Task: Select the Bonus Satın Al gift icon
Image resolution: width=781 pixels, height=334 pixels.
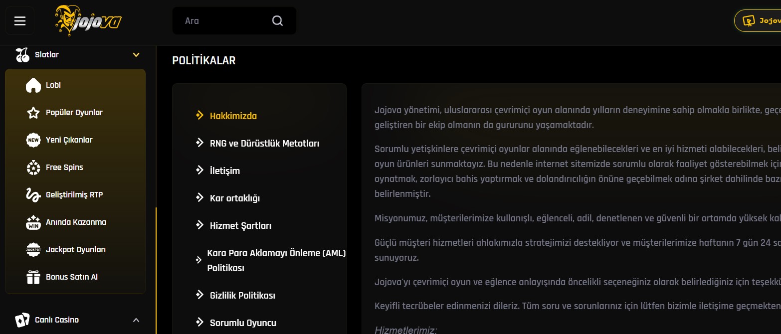Action: (33, 277)
